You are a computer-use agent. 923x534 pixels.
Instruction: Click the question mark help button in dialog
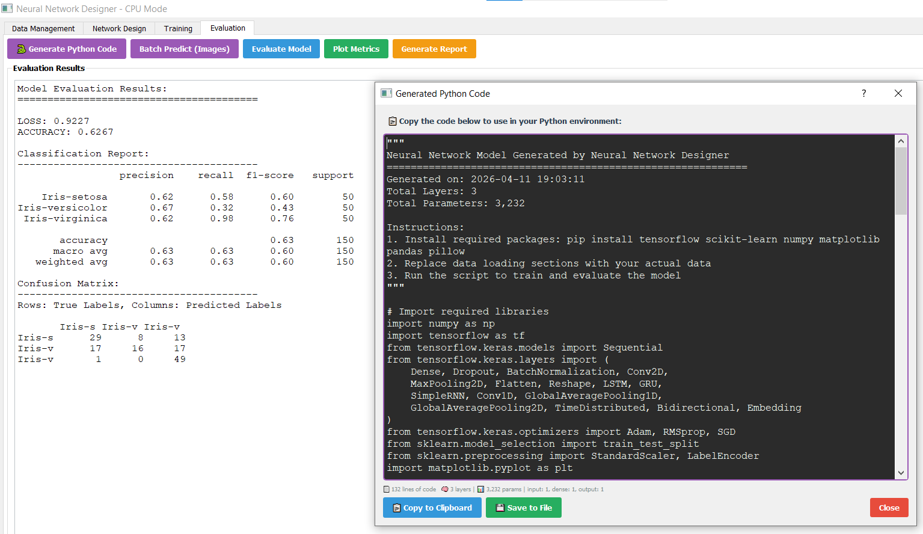click(863, 93)
